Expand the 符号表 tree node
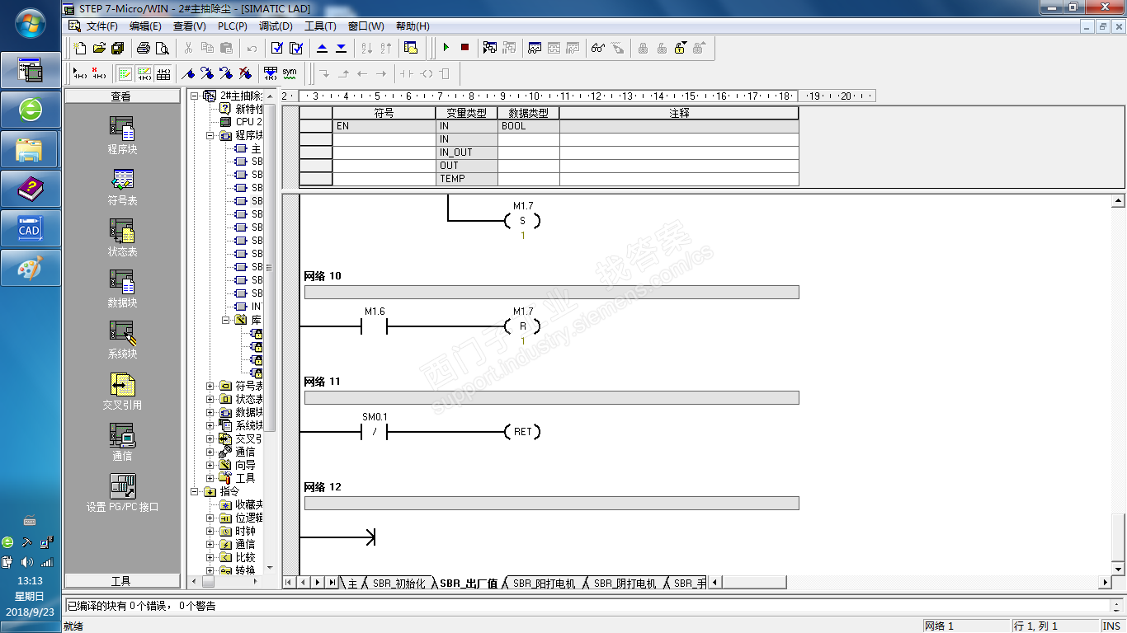Viewport: 1127px width, 633px height. pyautogui.click(x=210, y=386)
